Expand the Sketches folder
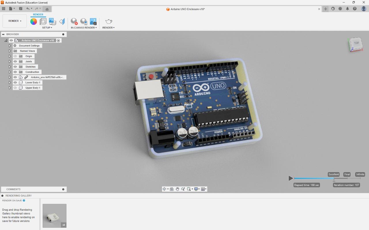 coord(10,66)
